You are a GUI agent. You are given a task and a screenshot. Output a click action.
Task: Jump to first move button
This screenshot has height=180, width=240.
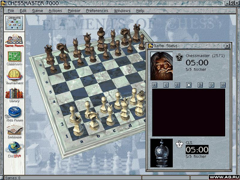pyautogui.click(x=154, y=85)
